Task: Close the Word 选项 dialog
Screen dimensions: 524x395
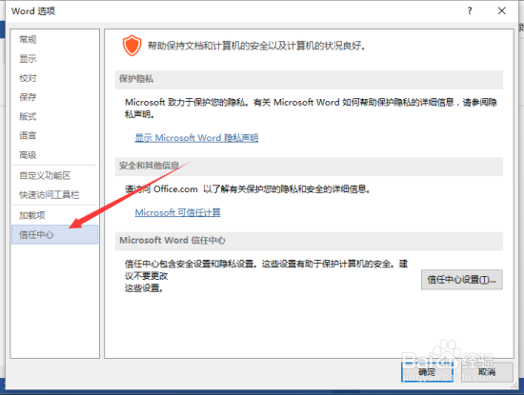Action: pos(501,11)
